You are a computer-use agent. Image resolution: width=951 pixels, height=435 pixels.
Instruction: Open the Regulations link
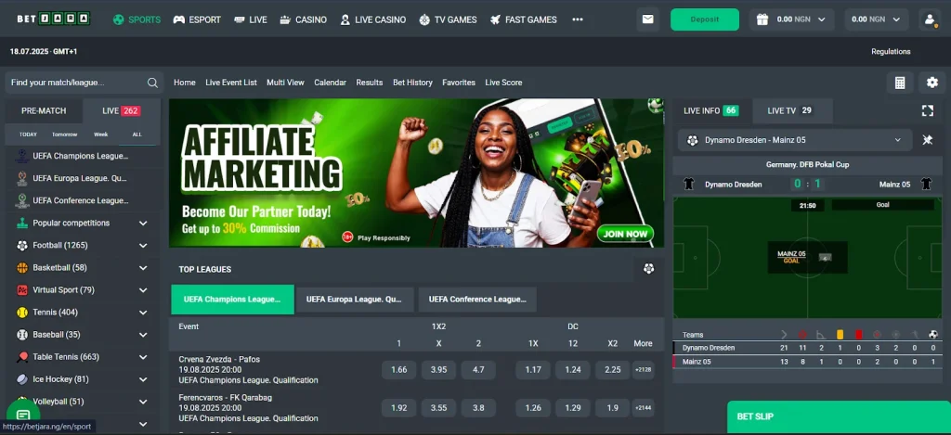pyautogui.click(x=891, y=52)
